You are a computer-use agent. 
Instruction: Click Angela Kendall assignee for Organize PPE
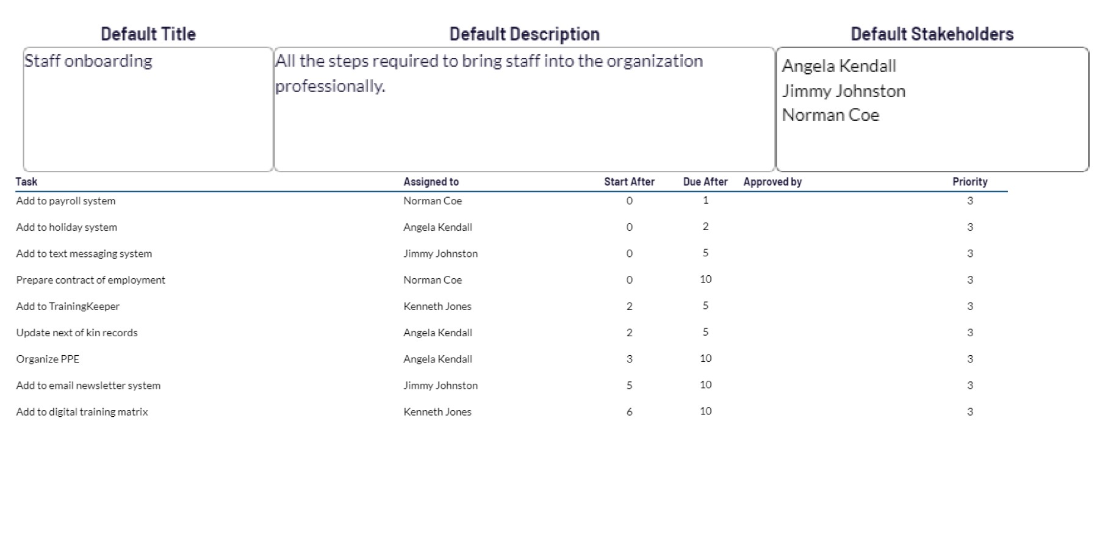437,359
